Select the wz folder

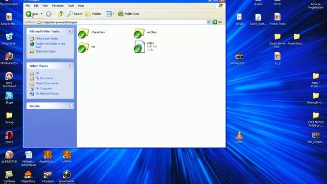coord(87,47)
